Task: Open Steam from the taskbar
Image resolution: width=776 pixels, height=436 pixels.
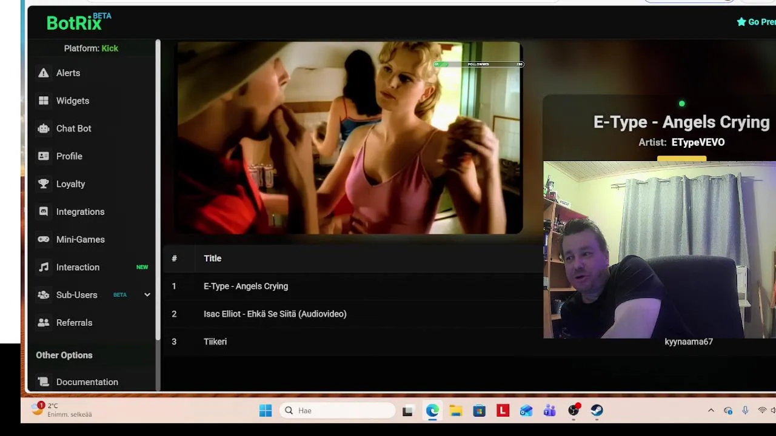Action: tap(597, 411)
